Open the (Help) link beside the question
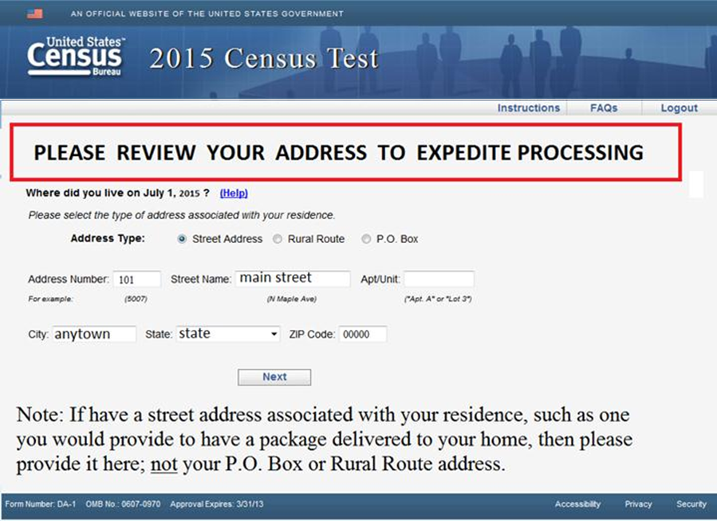The height and width of the screenshot is (521, 717). click(x=234, y=193)
